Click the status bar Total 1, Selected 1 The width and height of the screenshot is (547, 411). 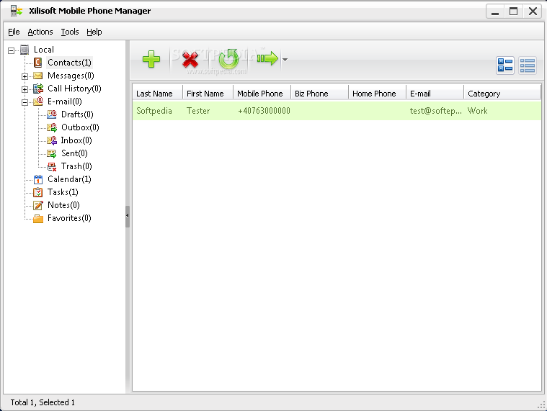pyautogui.click(x=43, y=402)
